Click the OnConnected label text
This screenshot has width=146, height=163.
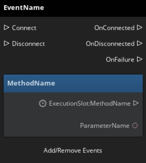(114, 28)
